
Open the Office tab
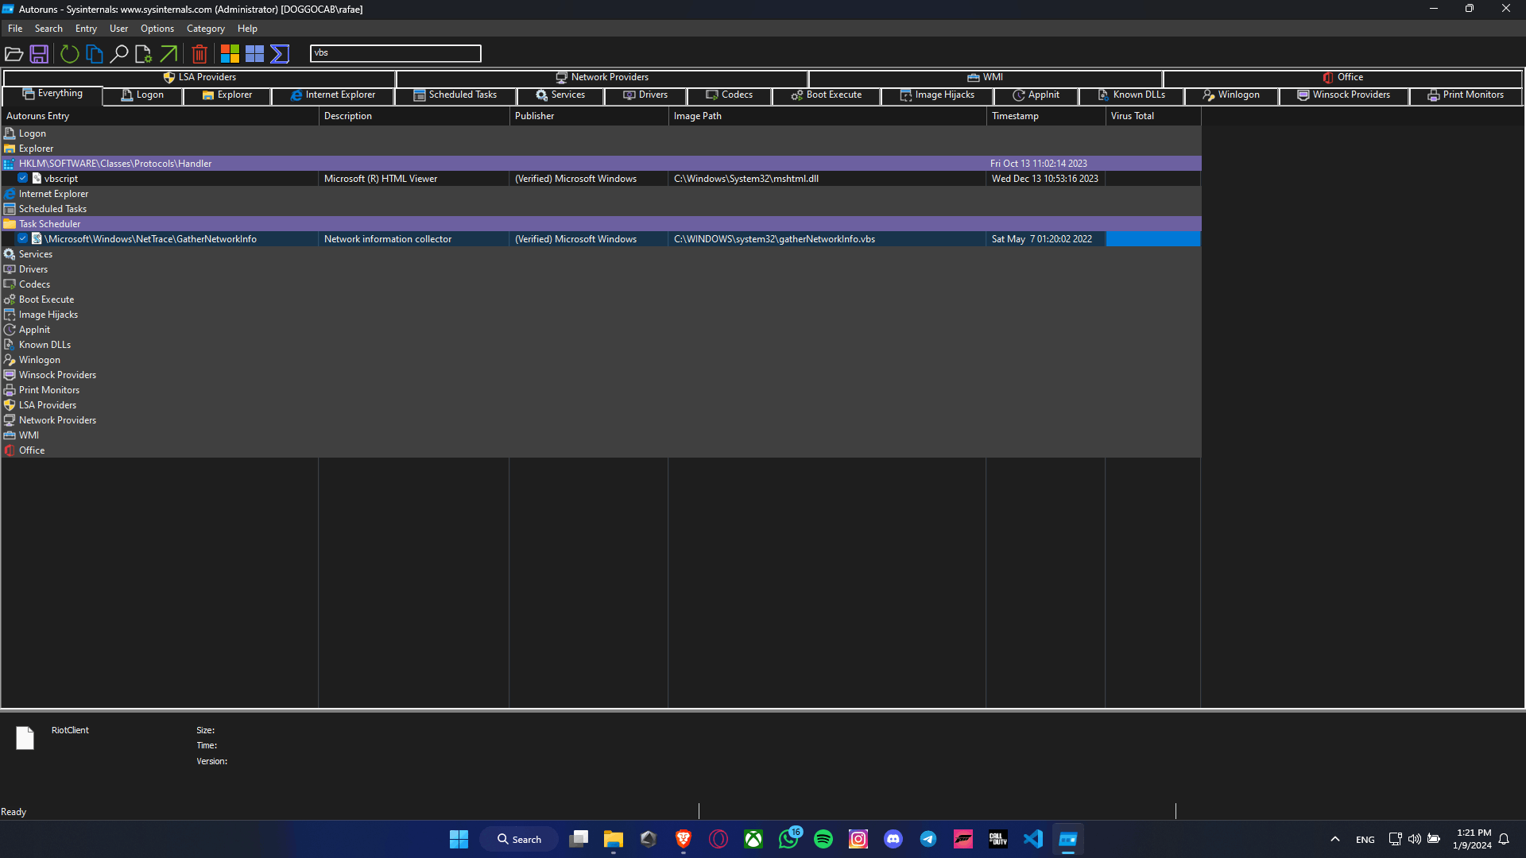point(1342,77)
